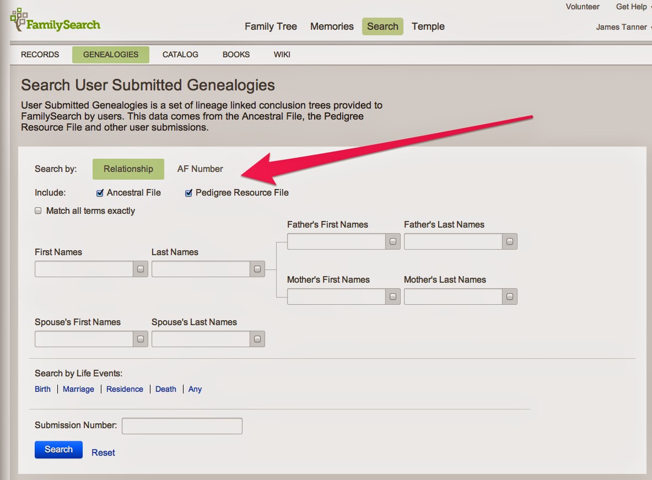Add Any life event search
Viewport: 652px width, 480px height.
[195, 389]
